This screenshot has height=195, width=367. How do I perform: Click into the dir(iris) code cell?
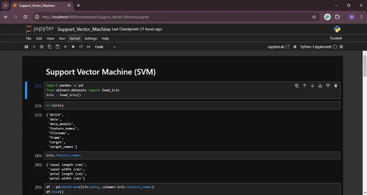tap(192, 106)
